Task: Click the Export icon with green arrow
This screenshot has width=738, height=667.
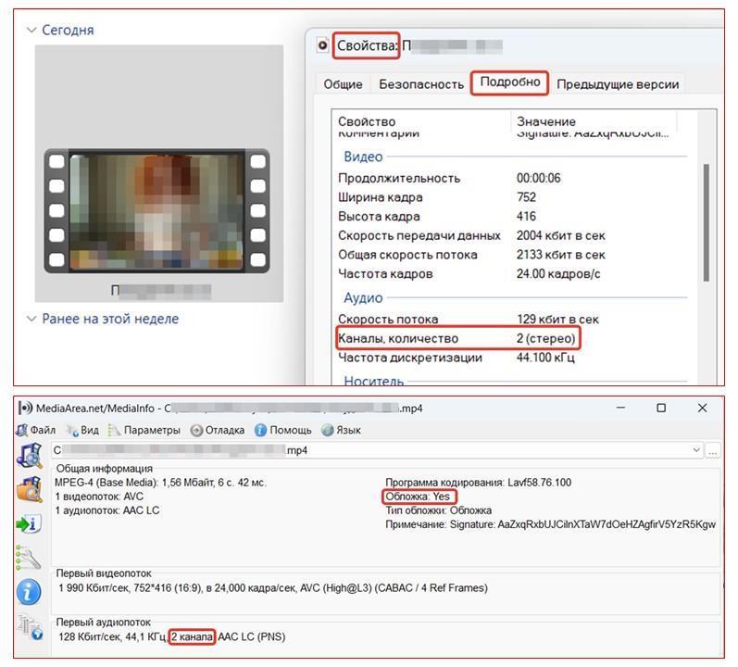Action: pos(30,523)
